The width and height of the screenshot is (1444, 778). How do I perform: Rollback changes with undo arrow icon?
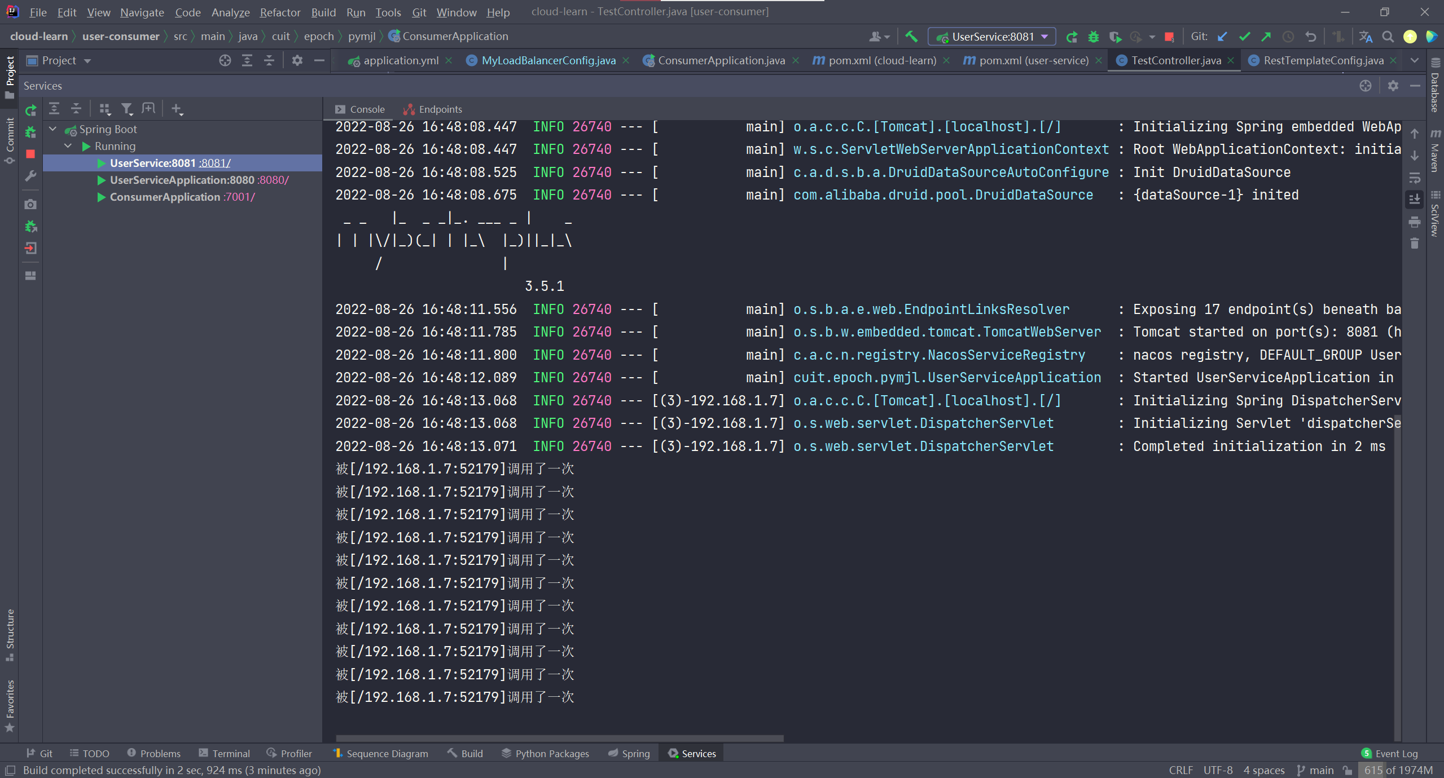[x=1310, y=37]
